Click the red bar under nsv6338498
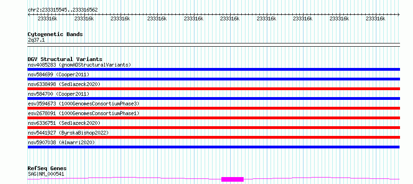Image resolution: width=413 pixels, height=184 pixels. tap(213, 89)
